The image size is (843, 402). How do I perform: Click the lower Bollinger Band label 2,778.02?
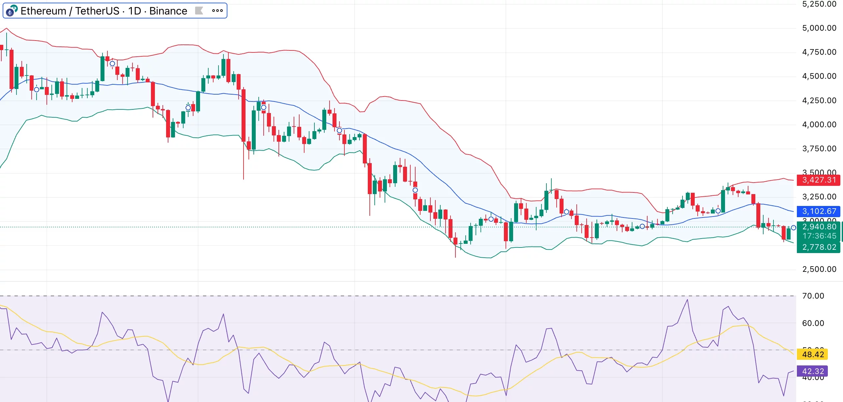(x=819, y=247)
